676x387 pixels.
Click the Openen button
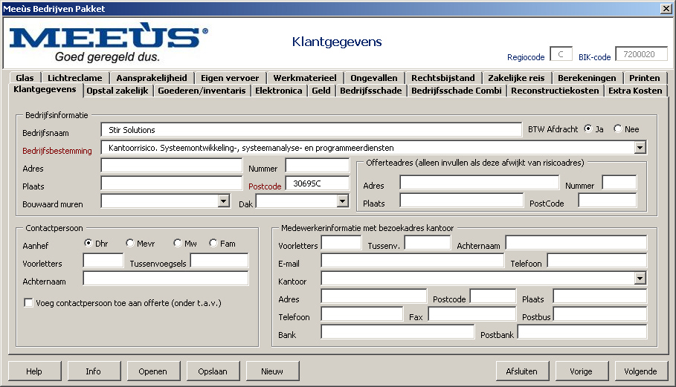(153, 371)
